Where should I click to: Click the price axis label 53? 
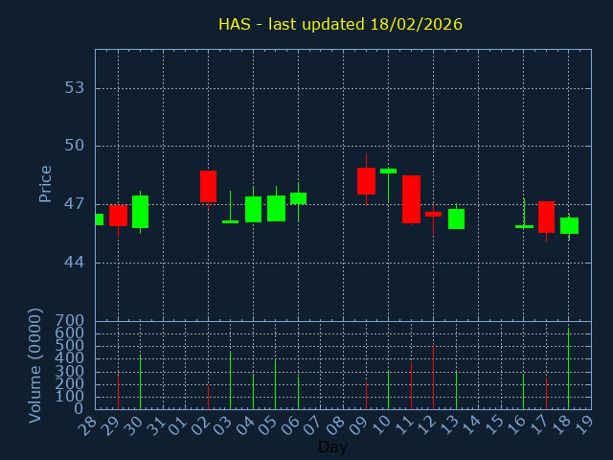click(x=75, y=88)
